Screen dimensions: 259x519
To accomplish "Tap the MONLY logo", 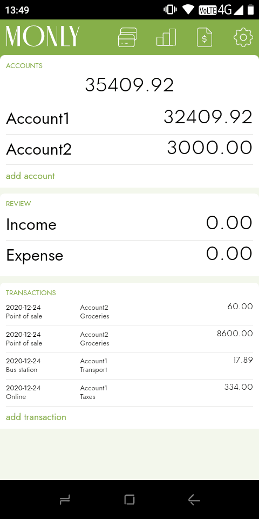I will [43, 36].
